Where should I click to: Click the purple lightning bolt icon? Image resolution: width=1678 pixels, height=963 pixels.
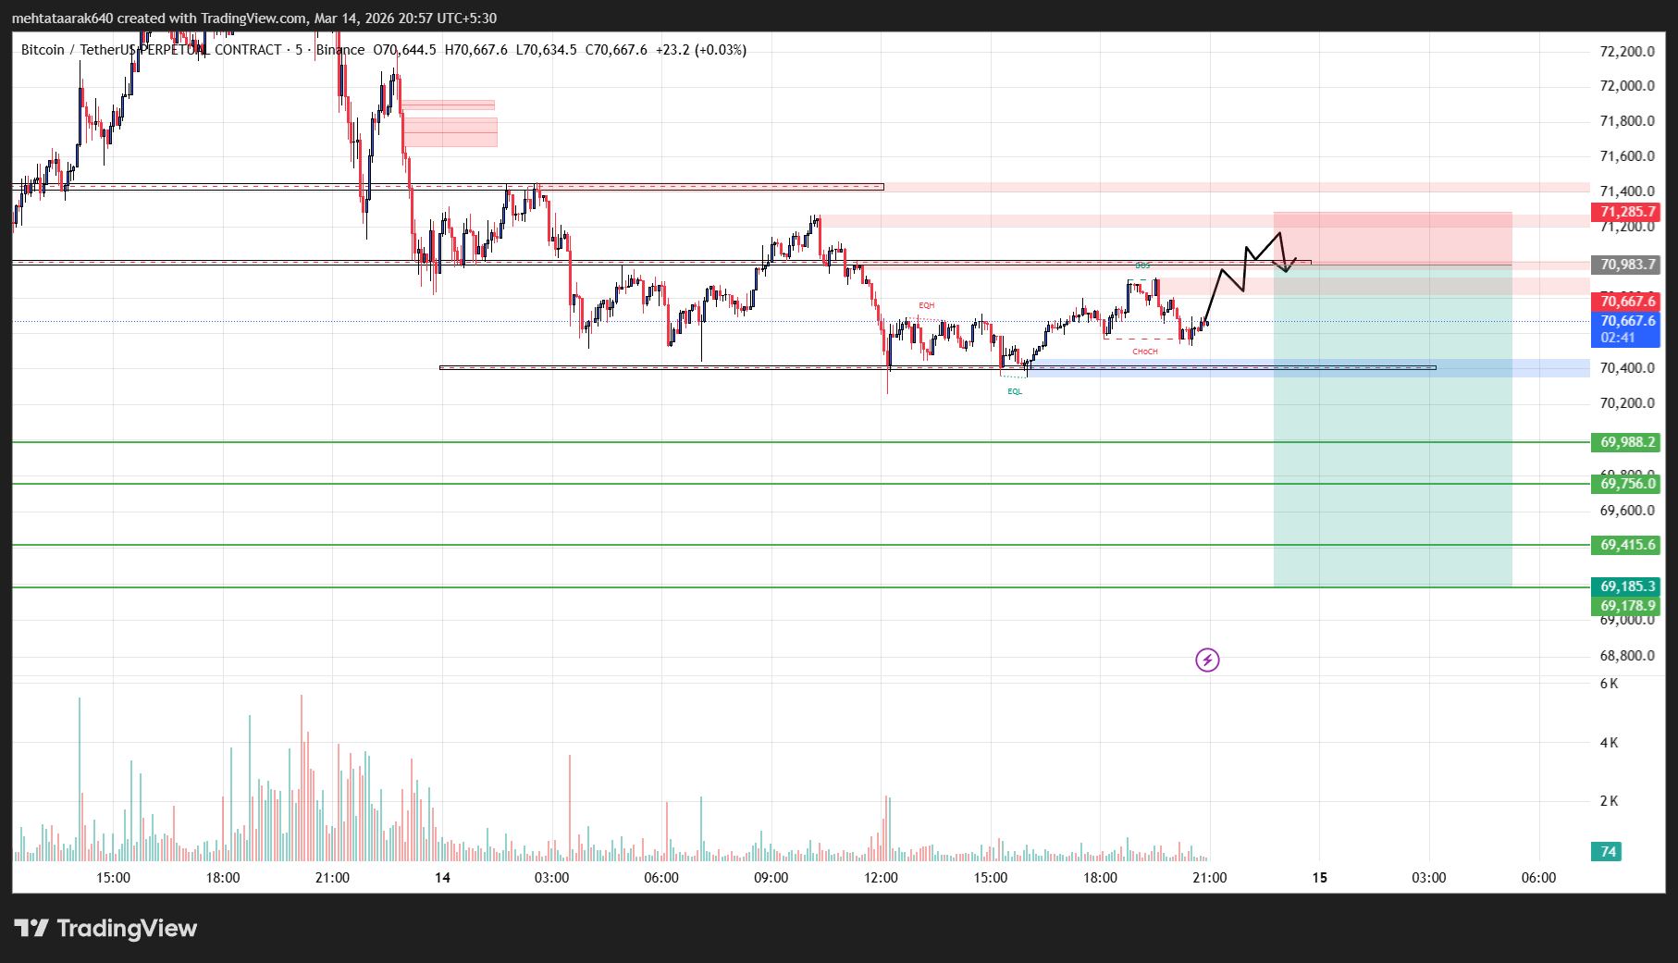1207,660
